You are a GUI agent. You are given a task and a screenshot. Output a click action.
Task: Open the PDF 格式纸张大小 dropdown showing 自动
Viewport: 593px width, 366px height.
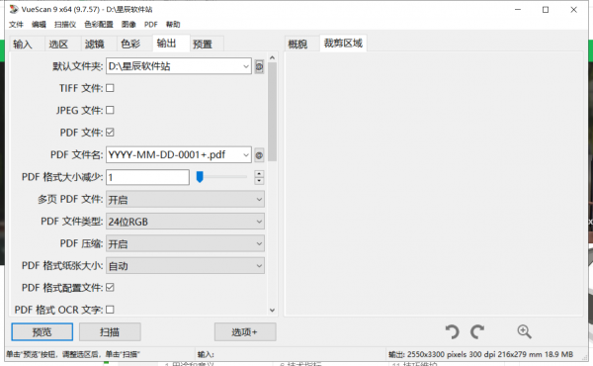[x=185, y=266]
